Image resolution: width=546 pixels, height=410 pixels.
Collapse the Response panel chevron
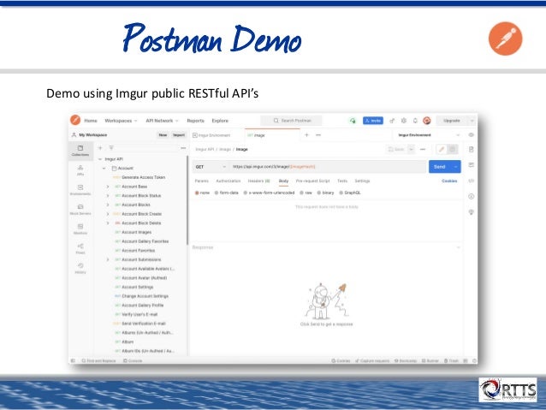click(458, 247)
